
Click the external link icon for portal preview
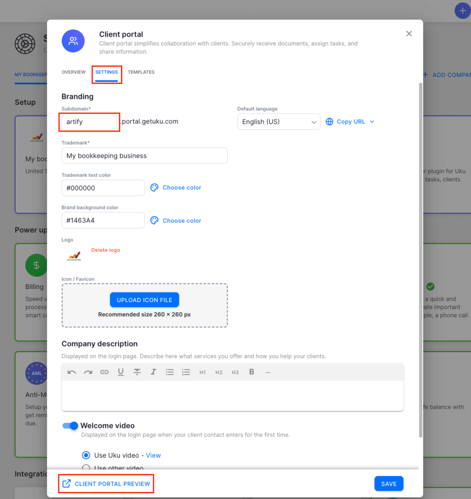[x=67, y=484]
